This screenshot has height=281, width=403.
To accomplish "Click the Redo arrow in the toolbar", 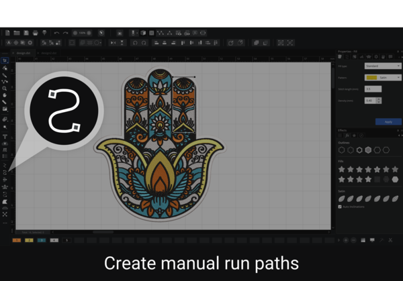I will (66, 33).
